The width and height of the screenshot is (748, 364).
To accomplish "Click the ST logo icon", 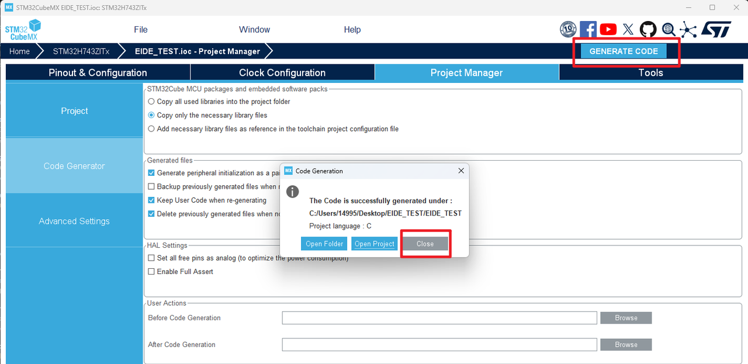I will click(716, 29).
